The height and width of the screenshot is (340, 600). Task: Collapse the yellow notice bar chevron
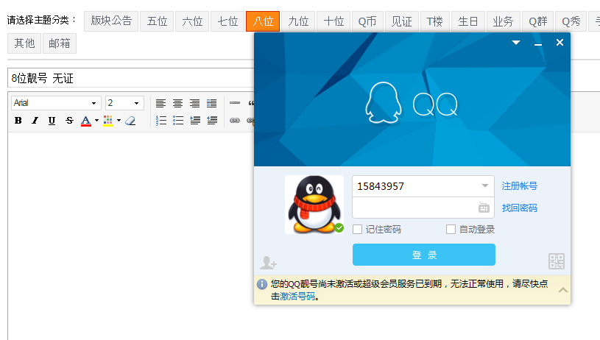(x=563, y=290)
